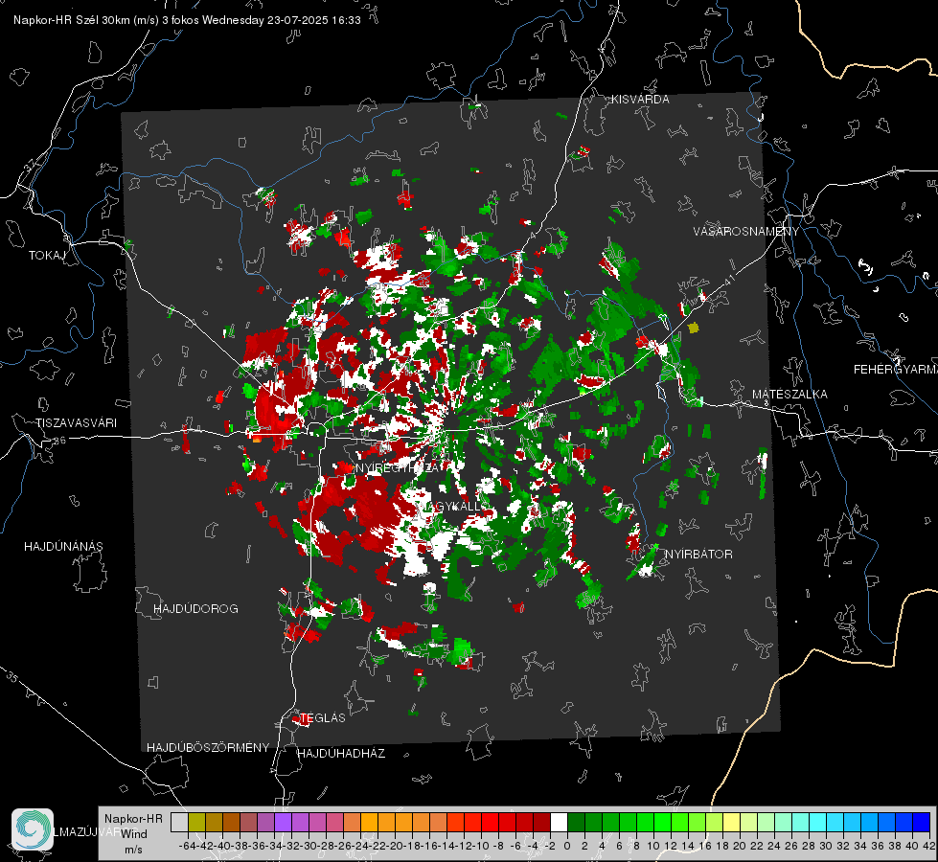Viewport: 938px width, 862px height.
Task: Click the radar title text with the date 23-07-2025
Action: pos(187,20)
